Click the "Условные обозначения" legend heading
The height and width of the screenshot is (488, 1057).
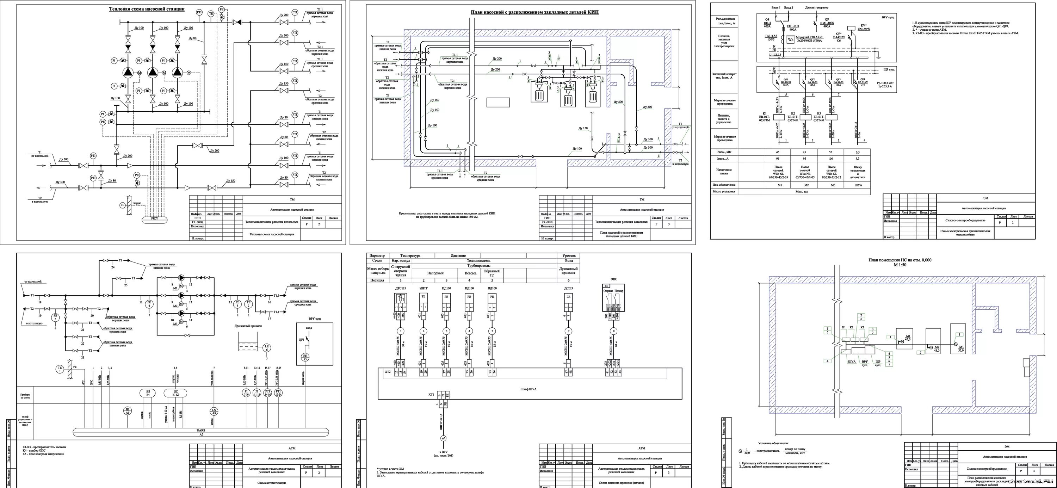click(x=773, y=443)
